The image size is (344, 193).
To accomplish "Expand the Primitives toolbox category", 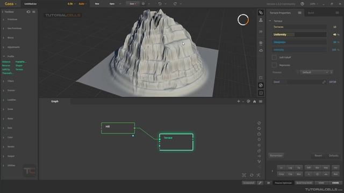I will tap(12, 19).
